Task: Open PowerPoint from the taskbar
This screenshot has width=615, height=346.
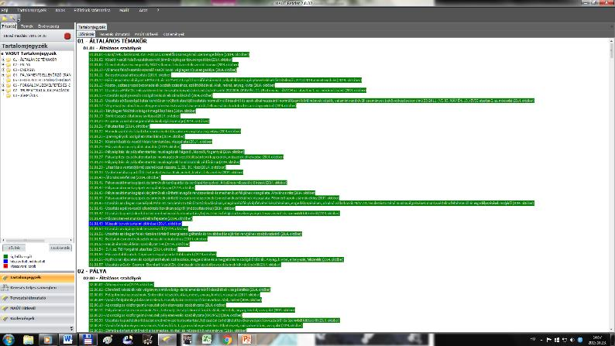Action: pos(247,339)
